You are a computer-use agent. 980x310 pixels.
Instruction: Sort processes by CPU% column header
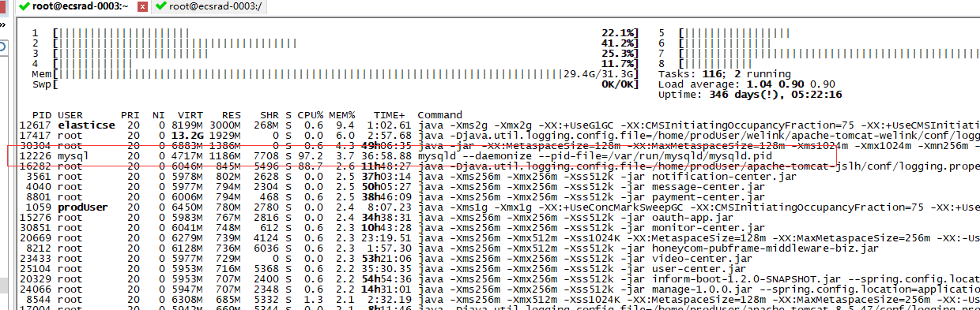point(310,115)
